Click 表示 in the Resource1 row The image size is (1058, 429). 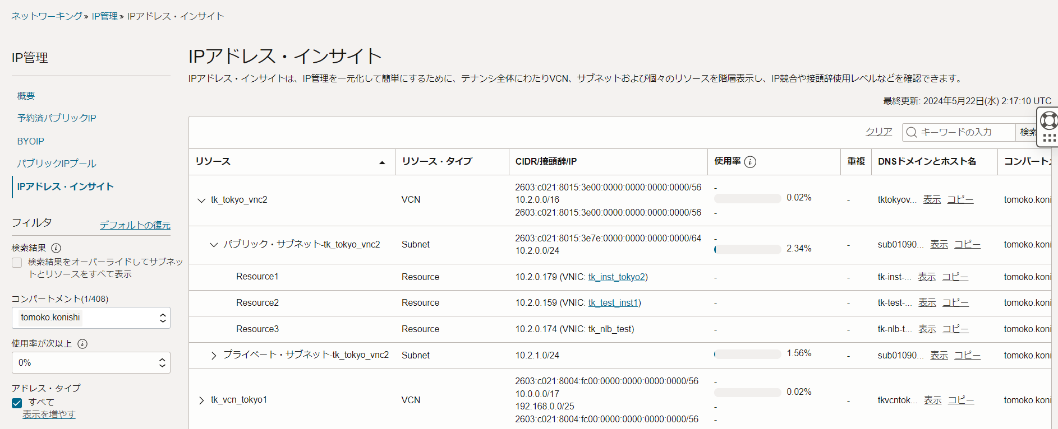tap(927, 277)
